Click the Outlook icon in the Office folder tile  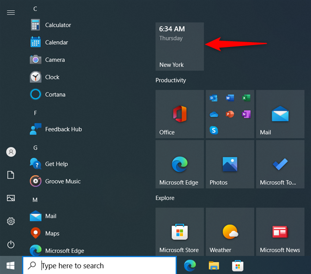[214, 98]
